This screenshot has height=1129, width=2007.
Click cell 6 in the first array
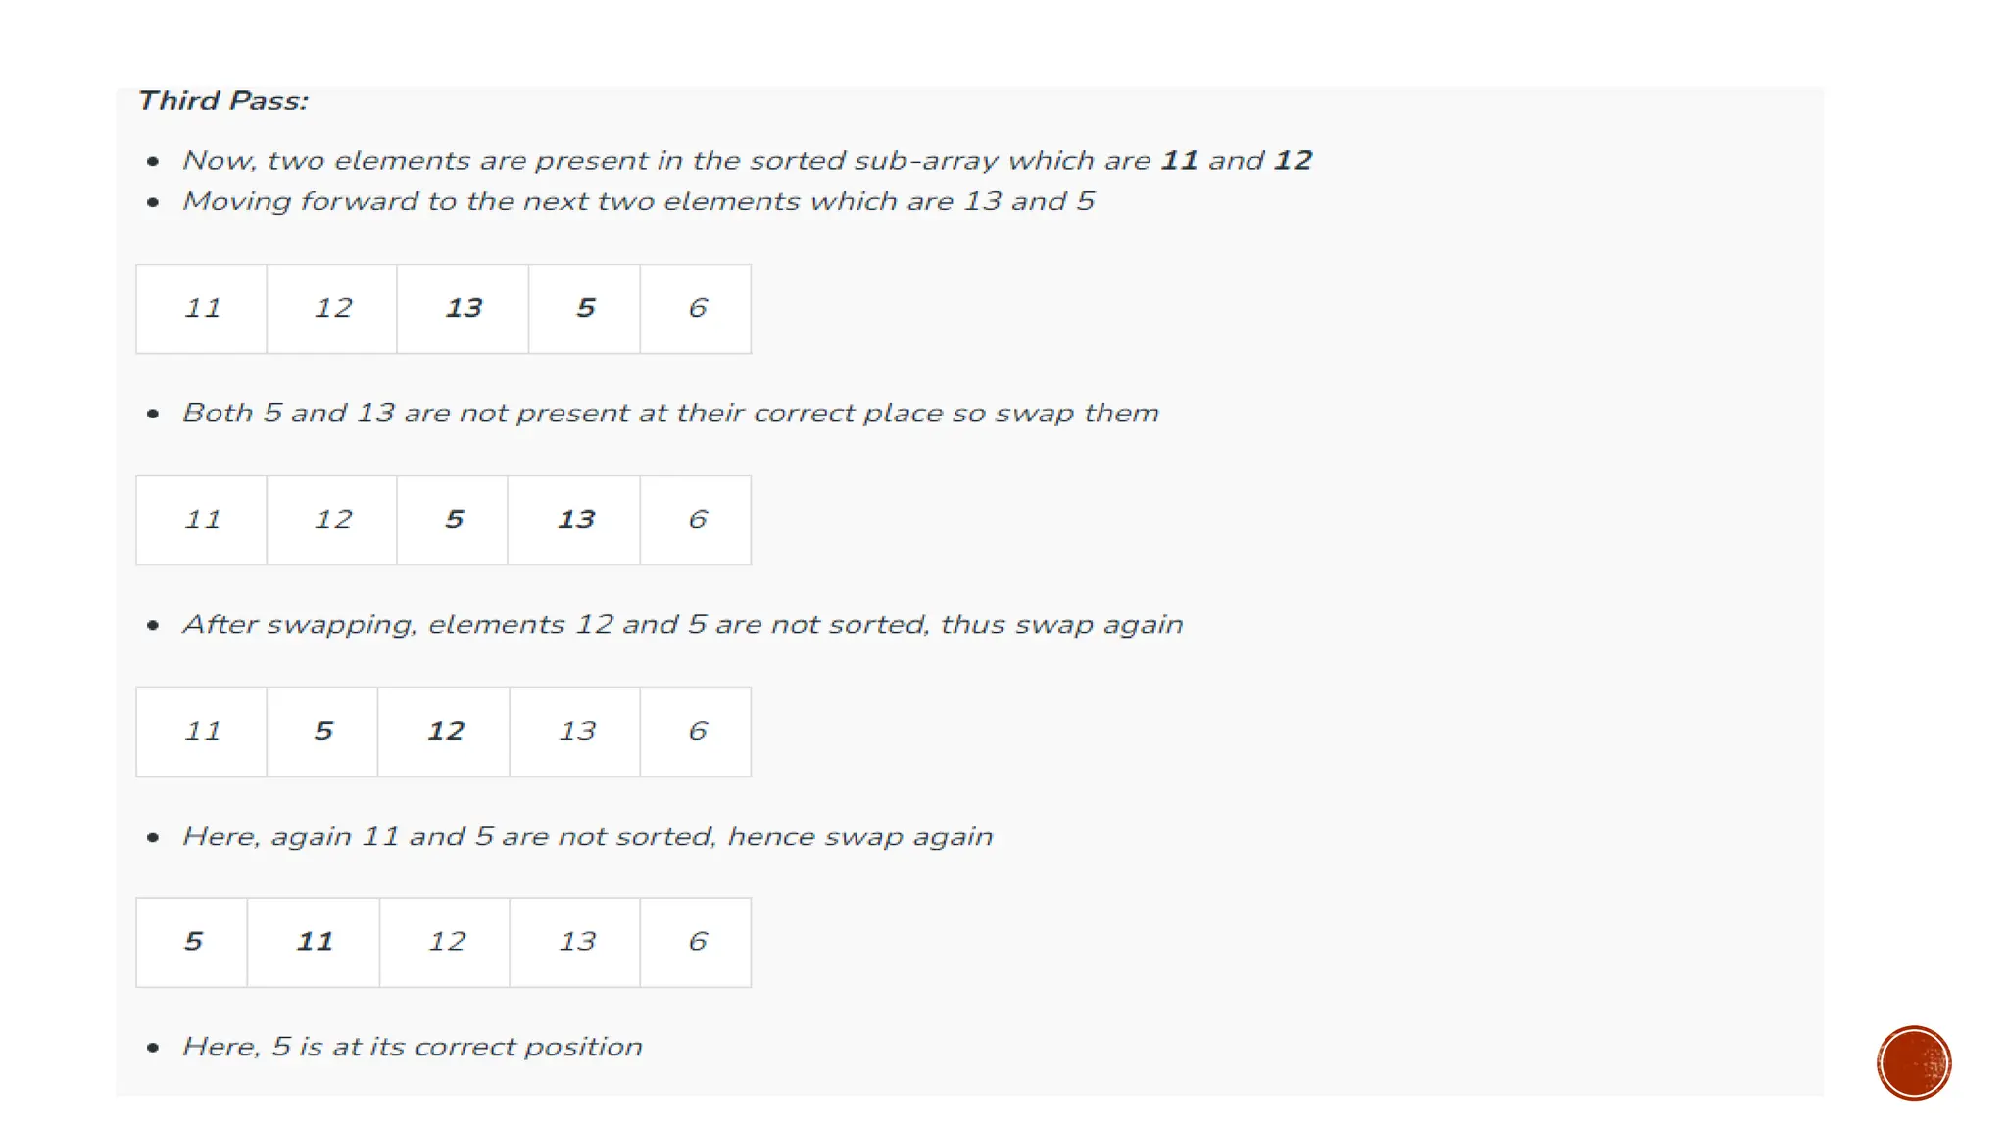click(696, 309)
